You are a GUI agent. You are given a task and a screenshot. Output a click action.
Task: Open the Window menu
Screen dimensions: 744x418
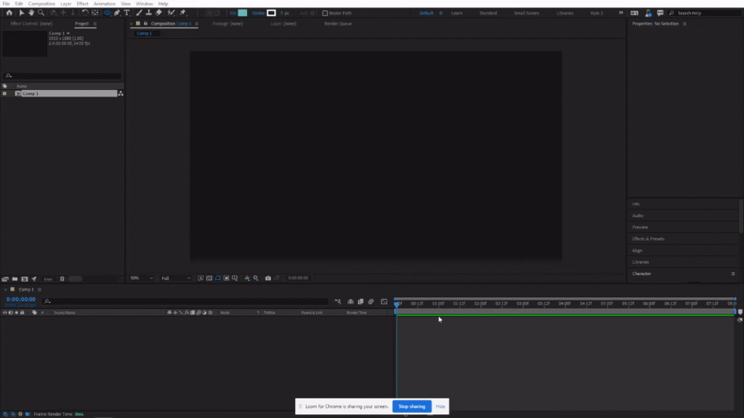145,4
